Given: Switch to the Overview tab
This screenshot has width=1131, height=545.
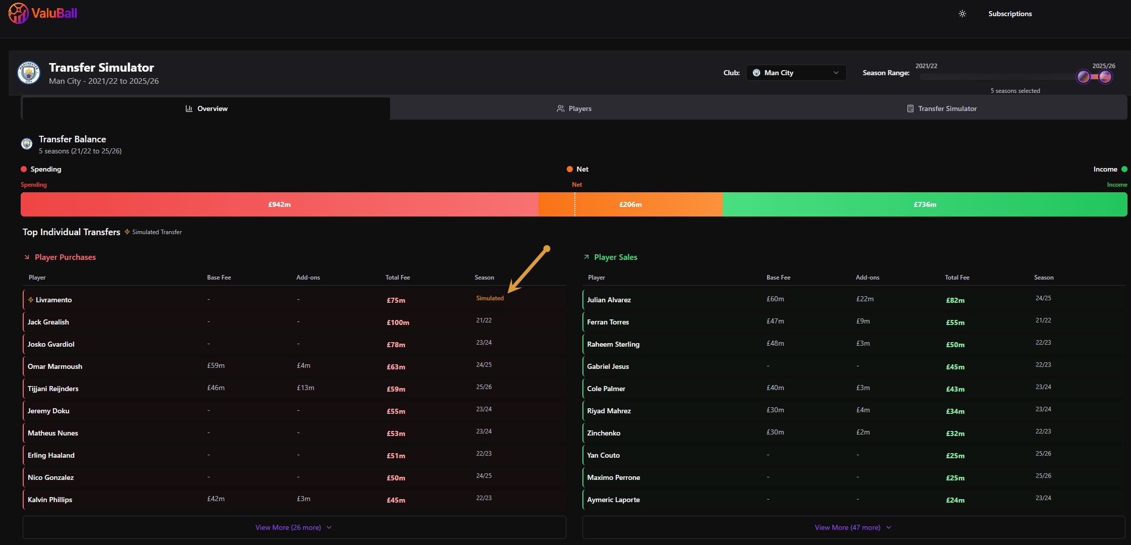Looking at the screenshot, I should (x=206, y=108).
